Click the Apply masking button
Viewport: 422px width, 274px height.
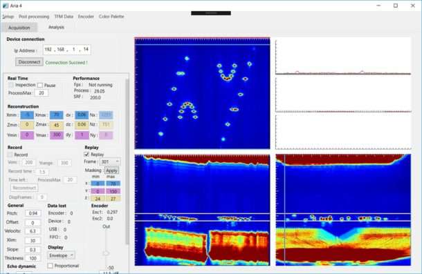(x=111, y=170)
